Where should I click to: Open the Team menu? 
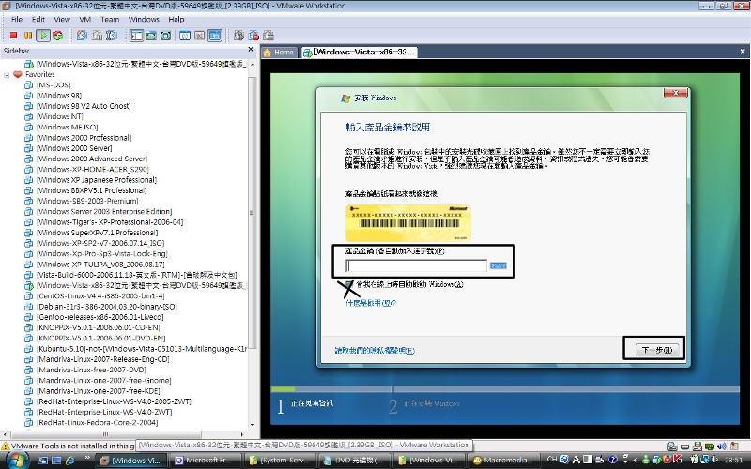[x=110, y=19]
